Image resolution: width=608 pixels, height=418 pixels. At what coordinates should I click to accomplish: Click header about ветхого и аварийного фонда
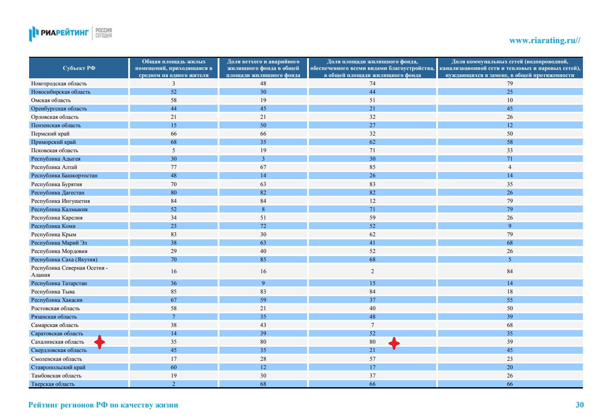(x=263, y=68)
